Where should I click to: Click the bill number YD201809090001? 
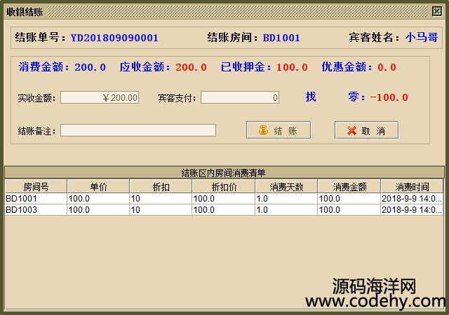[114, 38]
